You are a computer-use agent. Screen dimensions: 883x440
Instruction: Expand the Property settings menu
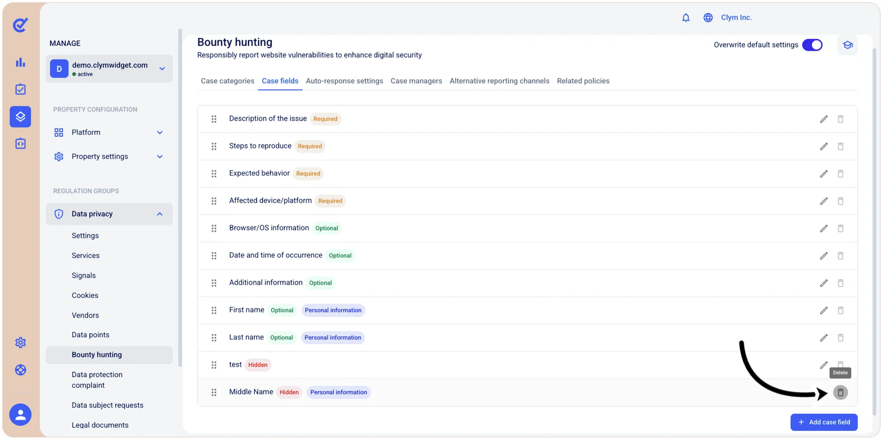coord(109,157)
